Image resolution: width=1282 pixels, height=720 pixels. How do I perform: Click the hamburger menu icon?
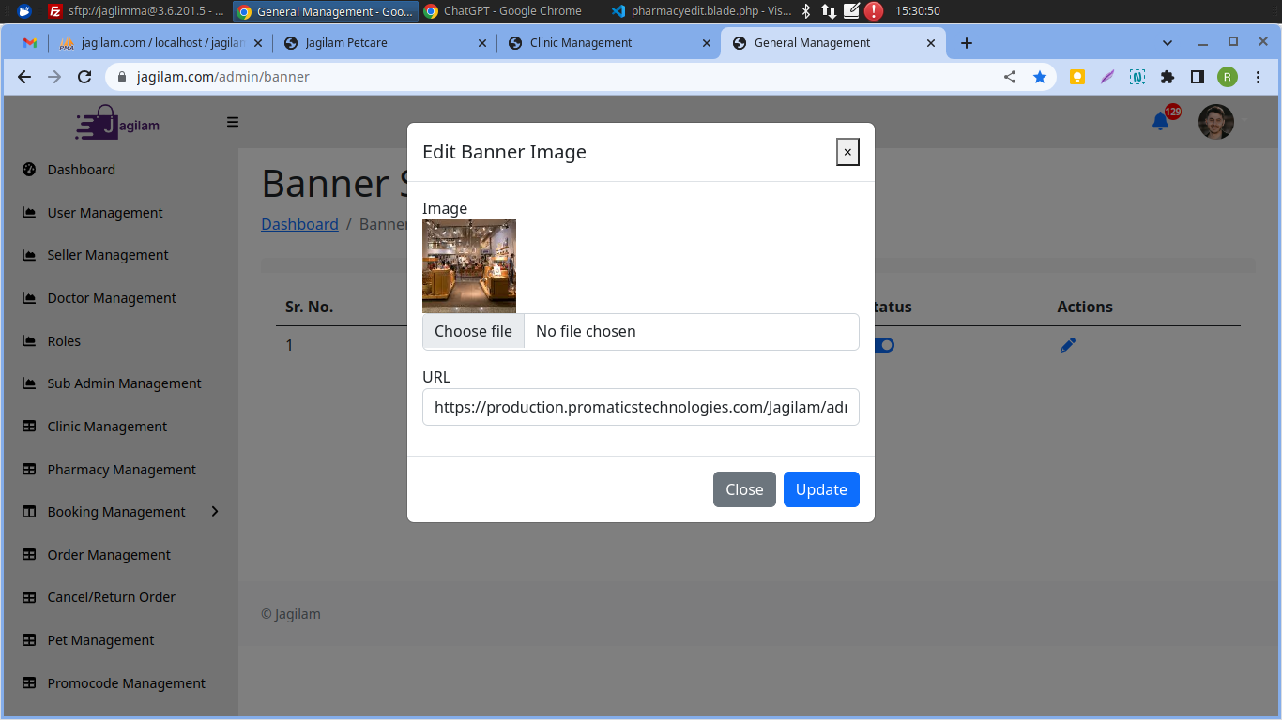pyautogui.click(x=233, y=122)
